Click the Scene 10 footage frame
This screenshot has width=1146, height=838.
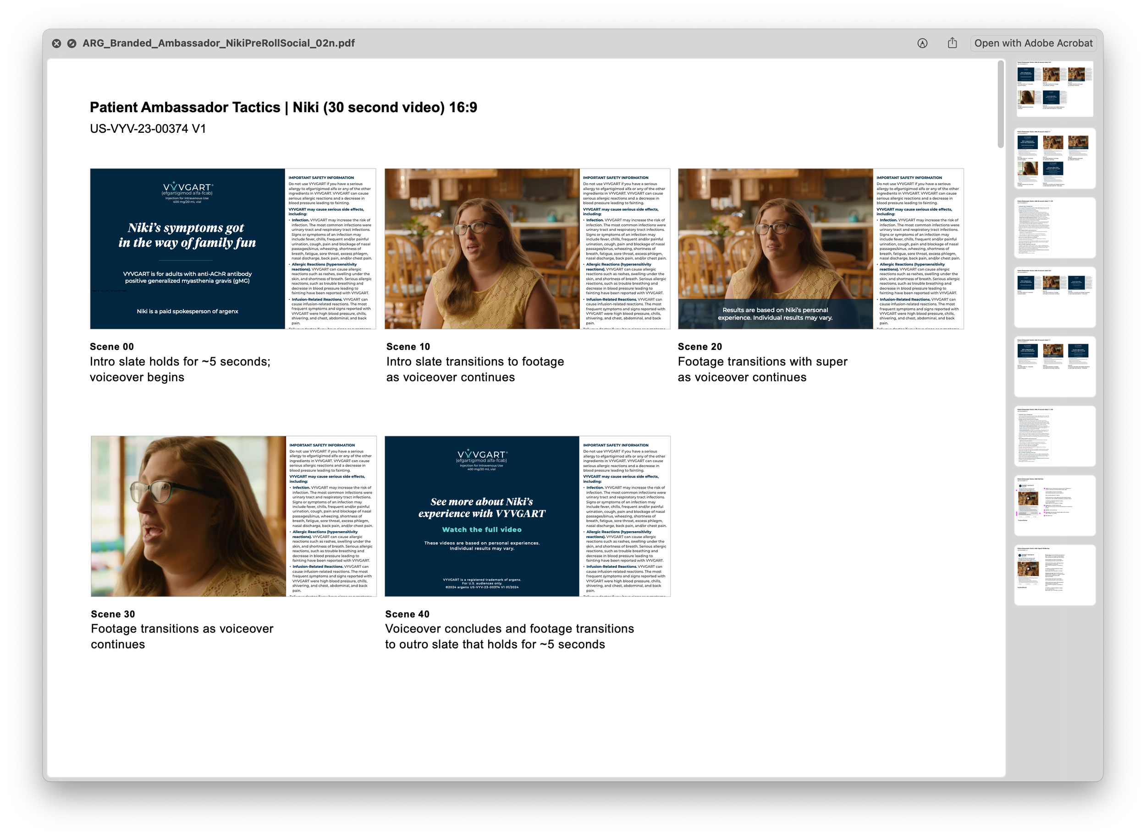tap(481, 249)
